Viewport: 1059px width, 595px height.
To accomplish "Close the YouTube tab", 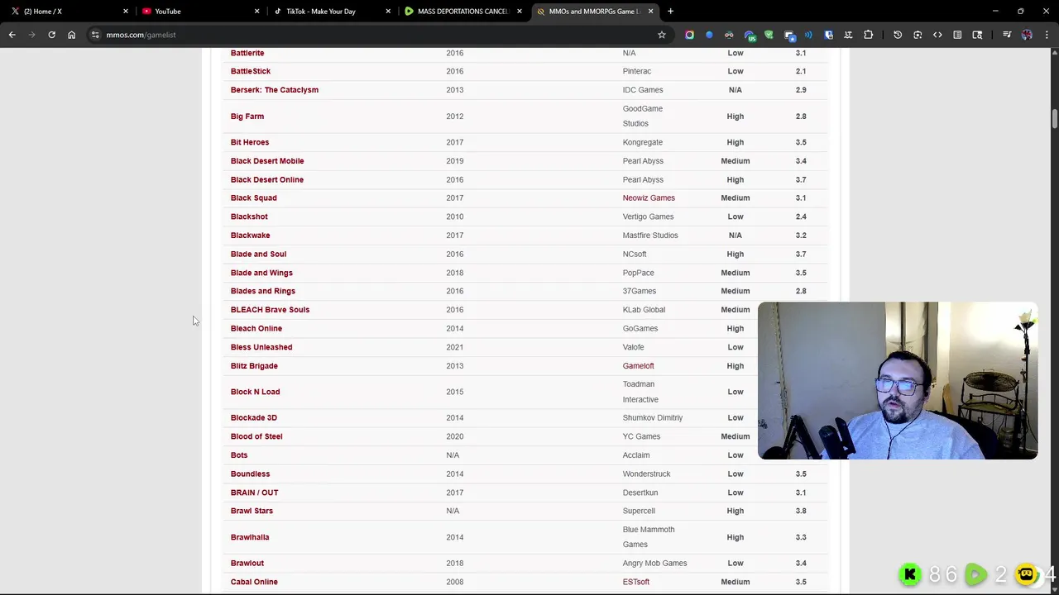I will tap(256, 11).
